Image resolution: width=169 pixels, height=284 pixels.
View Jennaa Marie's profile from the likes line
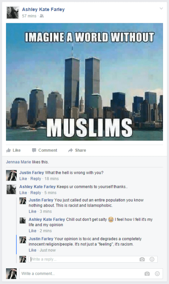tap(19, 162)
